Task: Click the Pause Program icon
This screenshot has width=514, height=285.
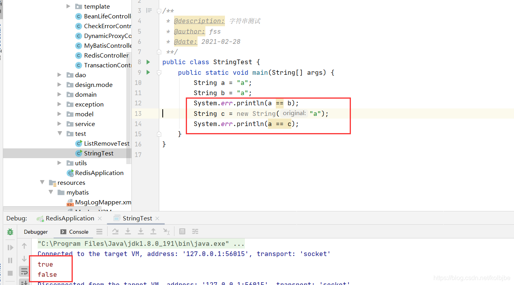Action: tap(10, 260)
